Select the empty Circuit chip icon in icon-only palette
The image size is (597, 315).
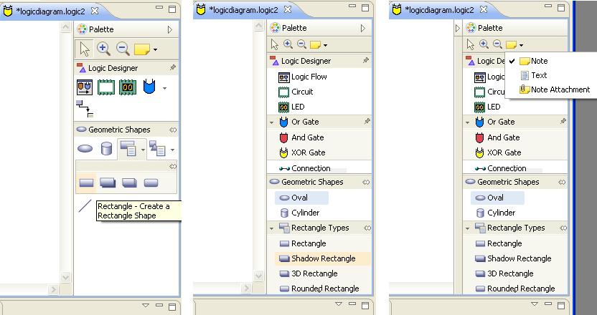click(x=106, y=87)
